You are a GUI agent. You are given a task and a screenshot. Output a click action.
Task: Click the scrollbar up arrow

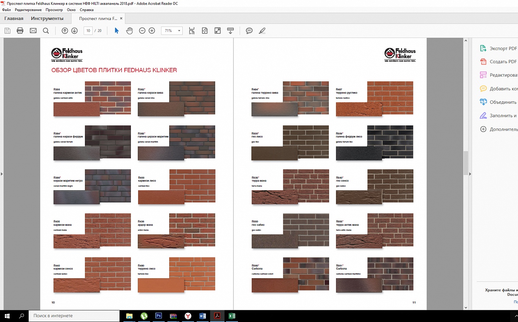pos(466,41)
